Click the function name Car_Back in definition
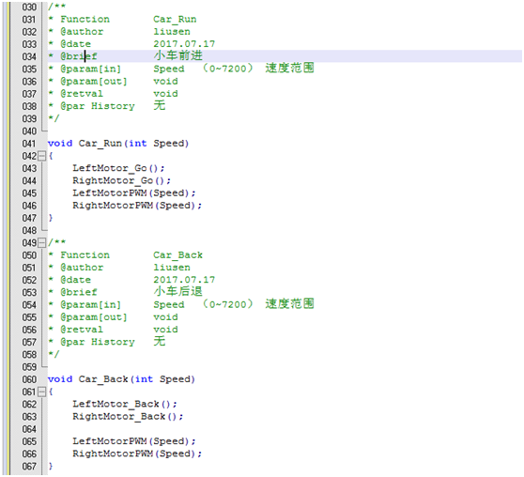 (x=103, y=379)
